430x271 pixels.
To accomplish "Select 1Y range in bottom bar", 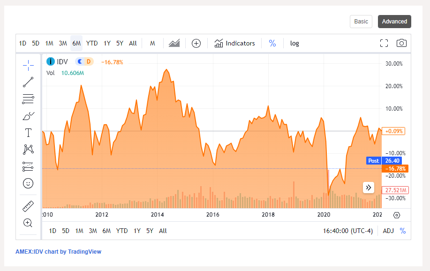I will click(137, 231).
